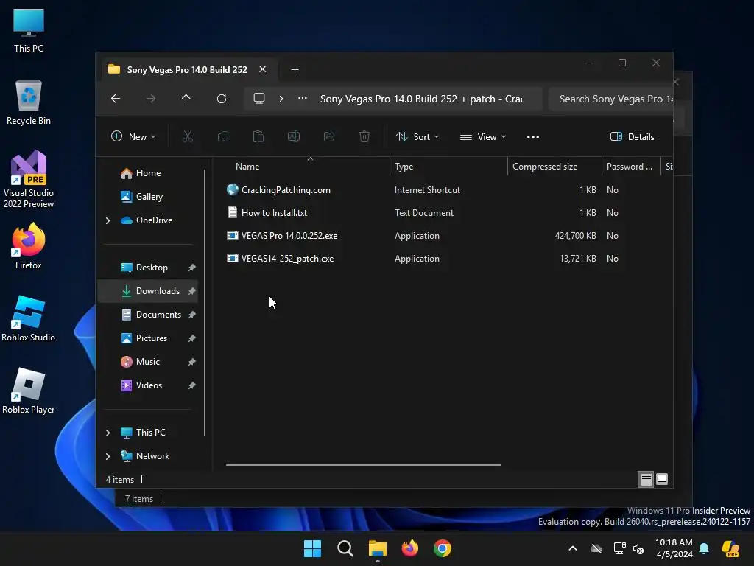754x566 pixels.
Task: Click the Cut scissors icon
Action: (188, 136)
